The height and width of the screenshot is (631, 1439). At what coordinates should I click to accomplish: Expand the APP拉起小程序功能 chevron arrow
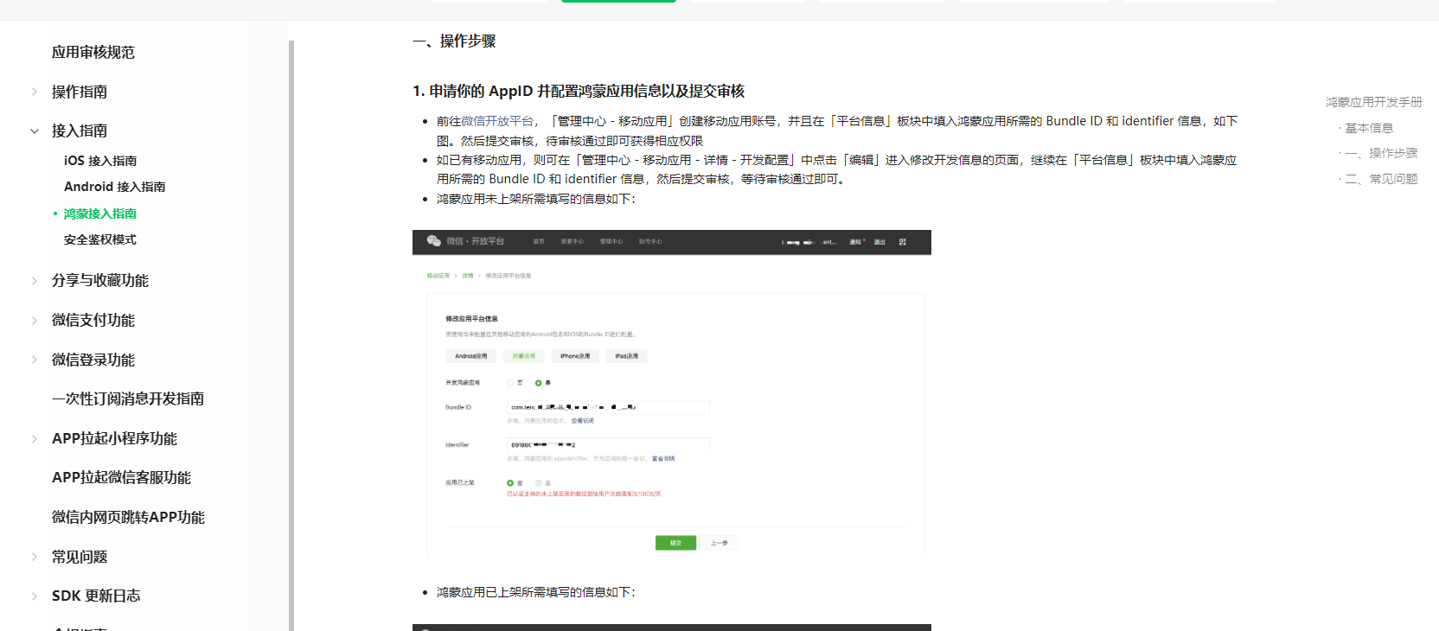click(35, 439)
